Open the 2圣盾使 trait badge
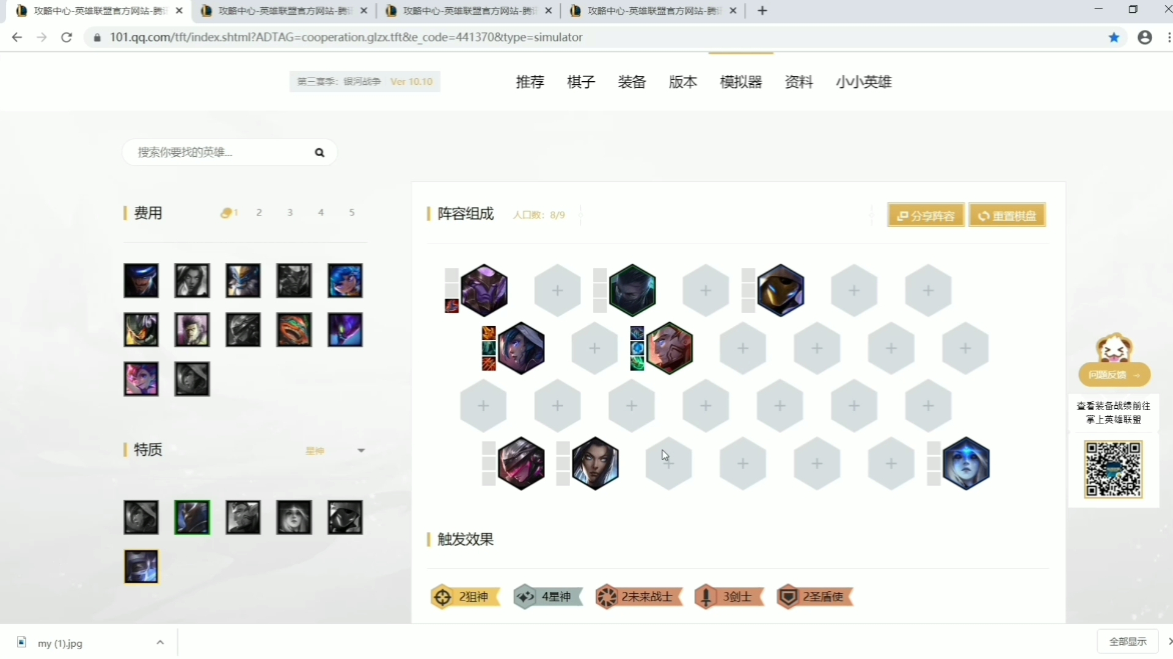 coord(815,597)
